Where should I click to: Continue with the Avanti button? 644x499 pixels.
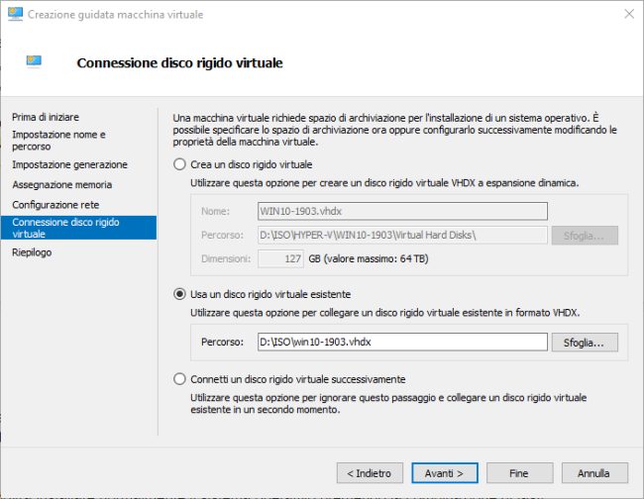(x=445, y=473)
